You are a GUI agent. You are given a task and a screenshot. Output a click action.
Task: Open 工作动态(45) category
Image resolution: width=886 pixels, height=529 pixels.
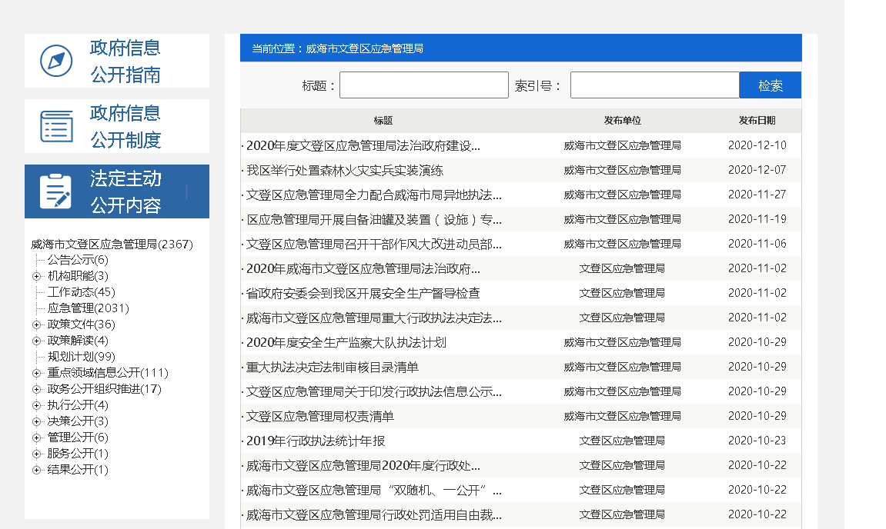[81, 292]
